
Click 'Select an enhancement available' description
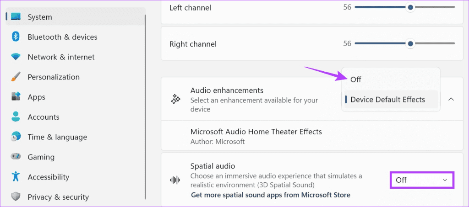pyautogui.click(x=254, y=105)
